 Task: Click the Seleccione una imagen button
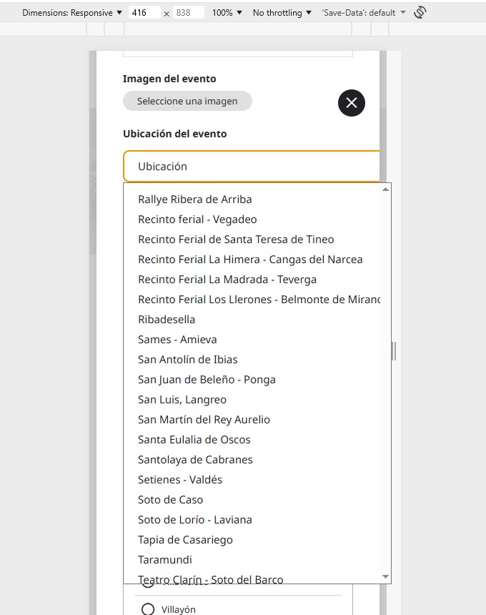(187, 101)
